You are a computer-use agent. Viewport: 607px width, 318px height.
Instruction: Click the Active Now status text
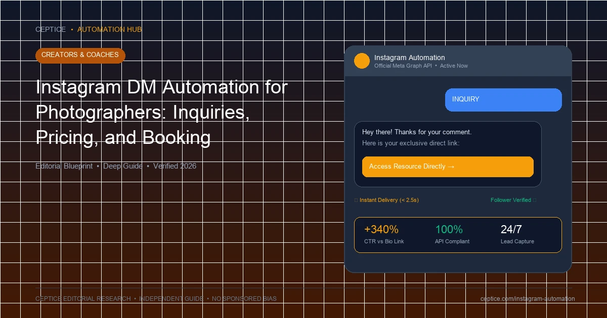point(454,66)
